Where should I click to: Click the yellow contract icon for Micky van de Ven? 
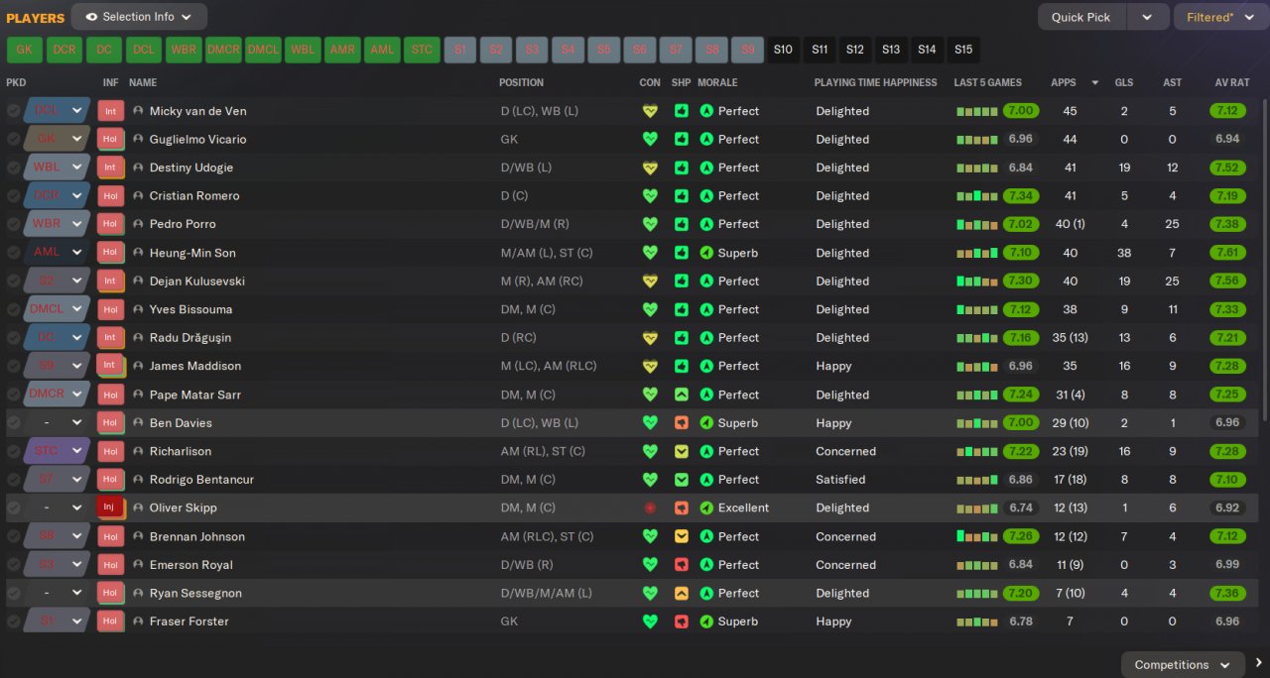(650, 111)
